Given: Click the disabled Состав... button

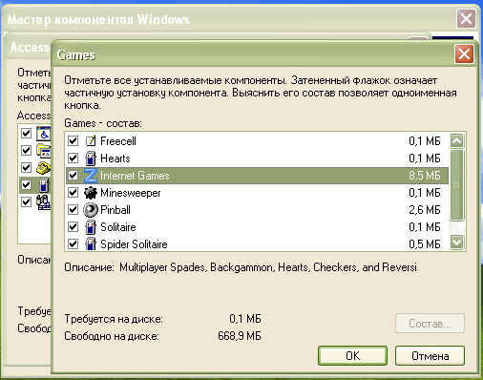Looking at the screenshot, I should [x=430, y=324].
